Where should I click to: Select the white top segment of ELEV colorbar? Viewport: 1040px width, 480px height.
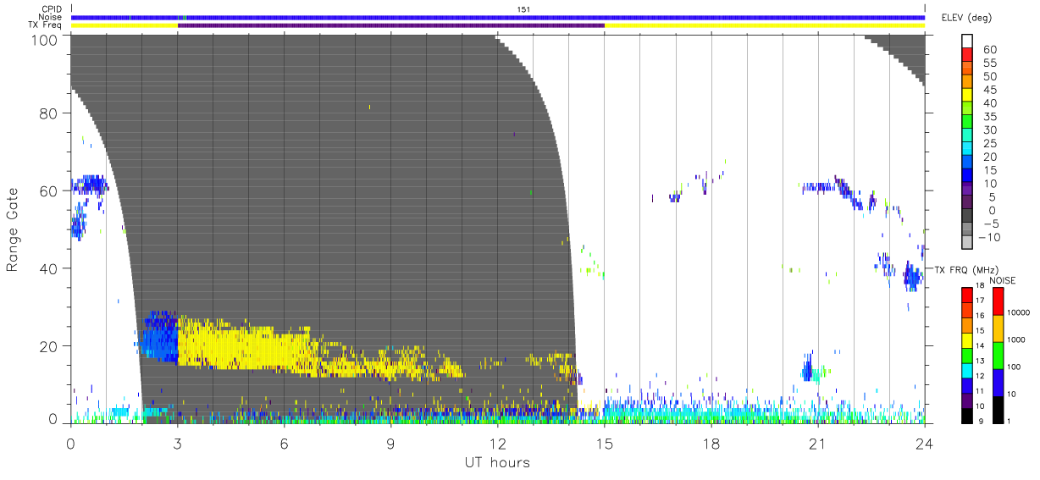pyautogui.click(x=968, y=41)
